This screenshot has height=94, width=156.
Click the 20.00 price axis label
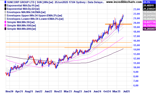tap(137, 23)
